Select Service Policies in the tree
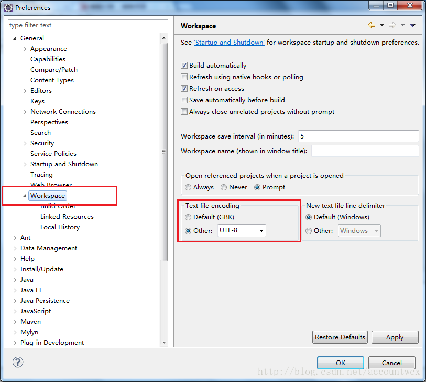 pyautogui.click(x=53, y=154)
